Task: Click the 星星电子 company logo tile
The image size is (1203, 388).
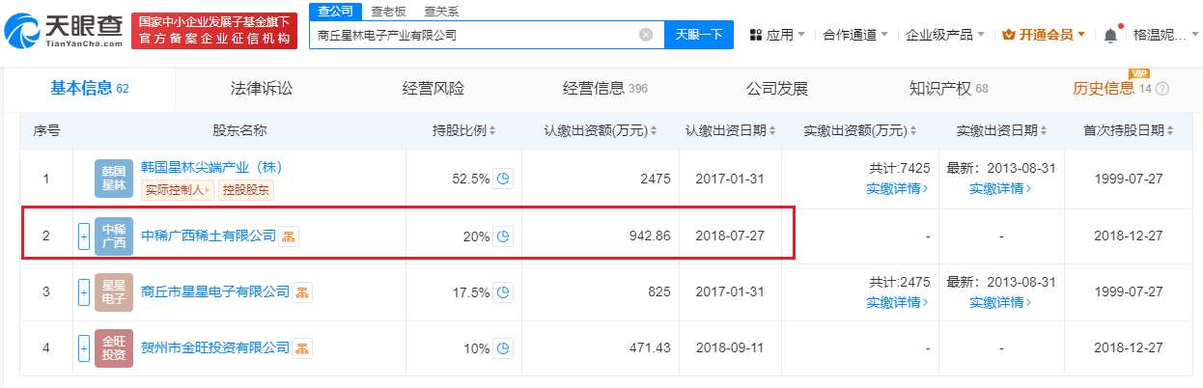Action: pos(114,291)
